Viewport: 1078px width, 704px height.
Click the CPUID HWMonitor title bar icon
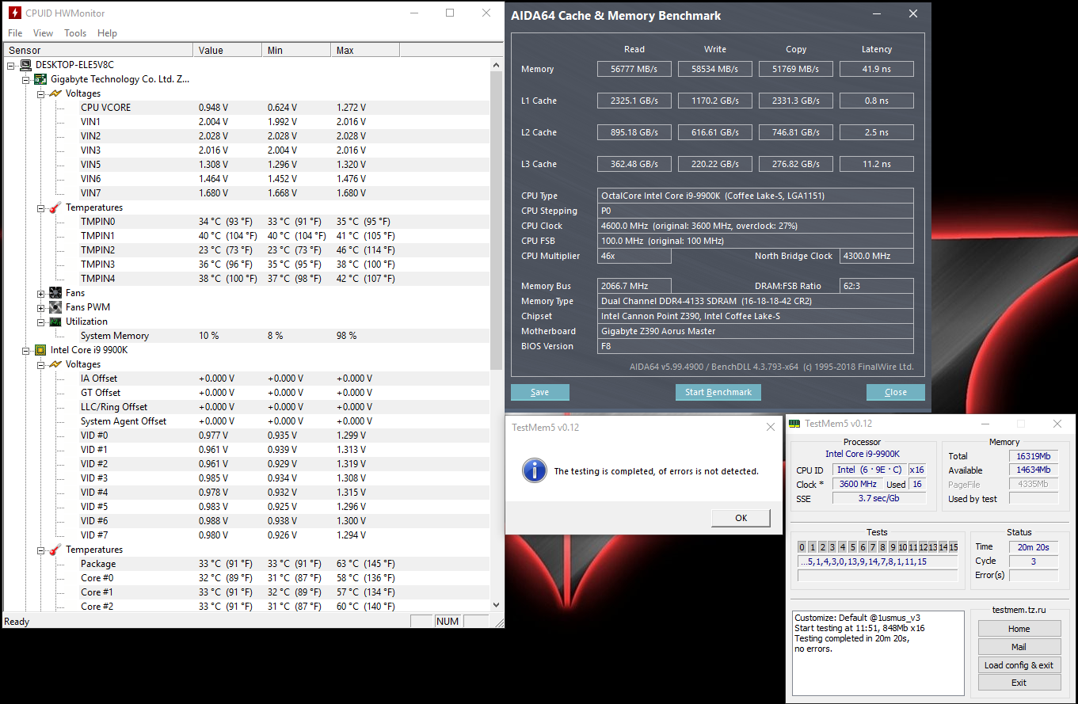pyautogui.click(x=14, y=13)
